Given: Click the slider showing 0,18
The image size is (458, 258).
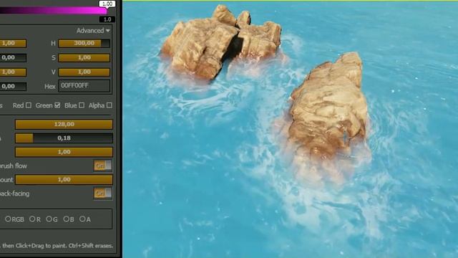Looking at the screenshot, I should click(x=64, y=138).
